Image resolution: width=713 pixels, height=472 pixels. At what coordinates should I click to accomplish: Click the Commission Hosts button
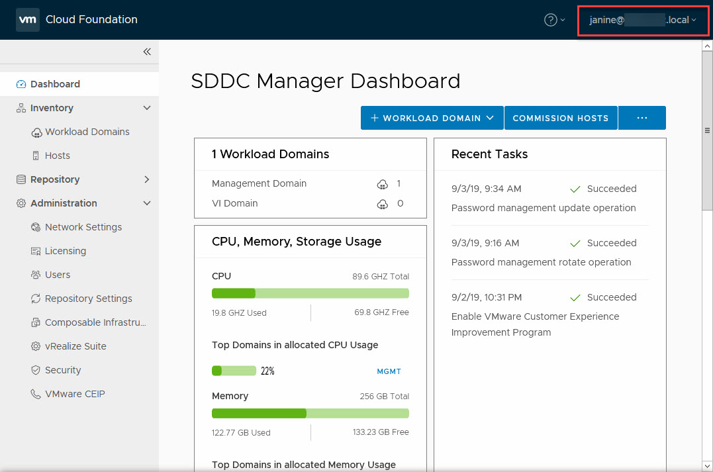561,118
